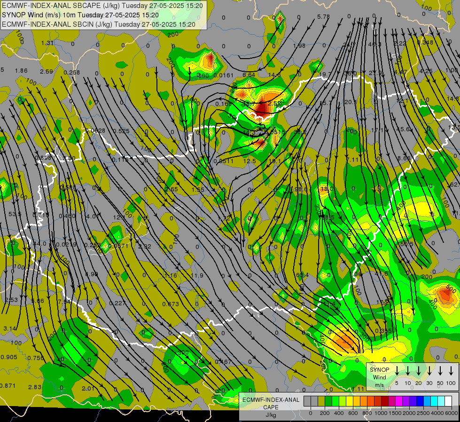Click the station value 7.11 on the map
This screenshot has width=460, height=422.
(x=352, y=160)
